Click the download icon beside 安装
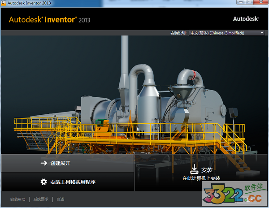 [x=194, y=169]
